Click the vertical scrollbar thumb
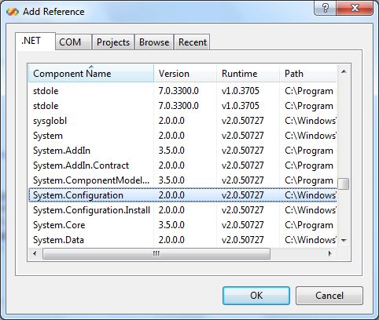This screenshot has width=379, height=320. pyautogui.click(x=344, y=184)
